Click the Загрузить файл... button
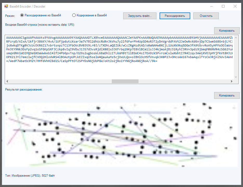243x187 pixels. 140,16
